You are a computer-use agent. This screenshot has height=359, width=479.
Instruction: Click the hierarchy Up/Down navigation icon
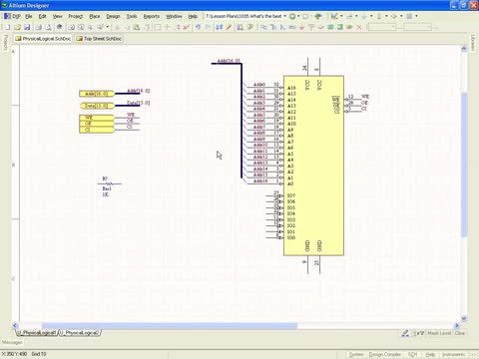coord(219,27)
